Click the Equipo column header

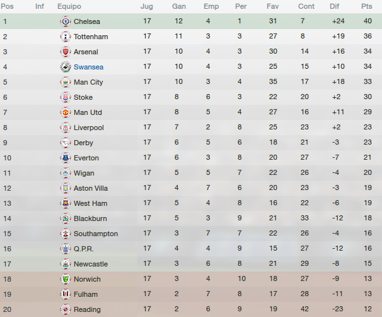[69, 6]
